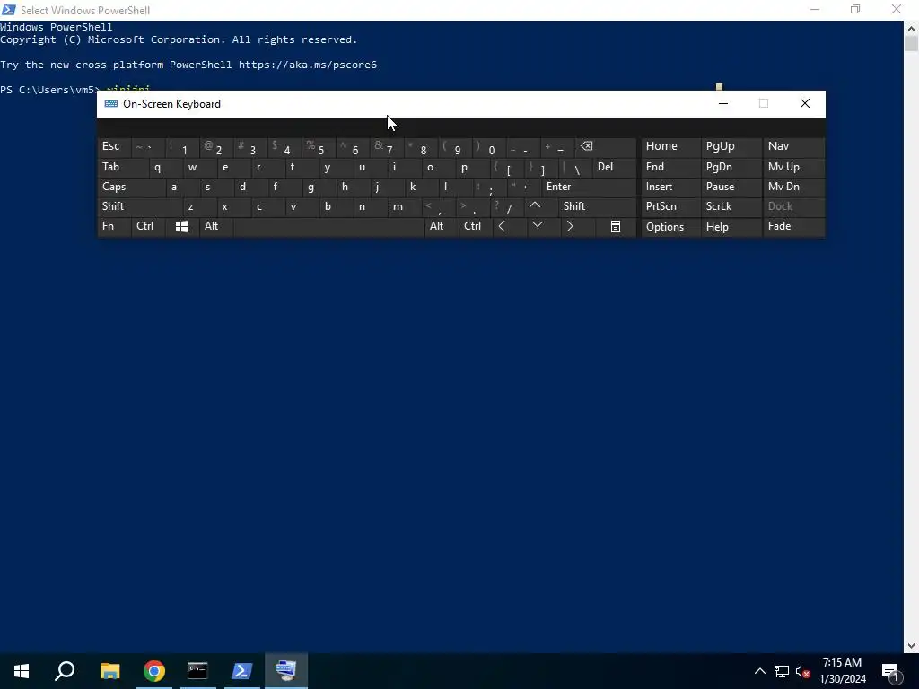Screen dimensions: 919x689
Task: Click PowerShell scrollbar down arrow
Action: tap(911, 646)
